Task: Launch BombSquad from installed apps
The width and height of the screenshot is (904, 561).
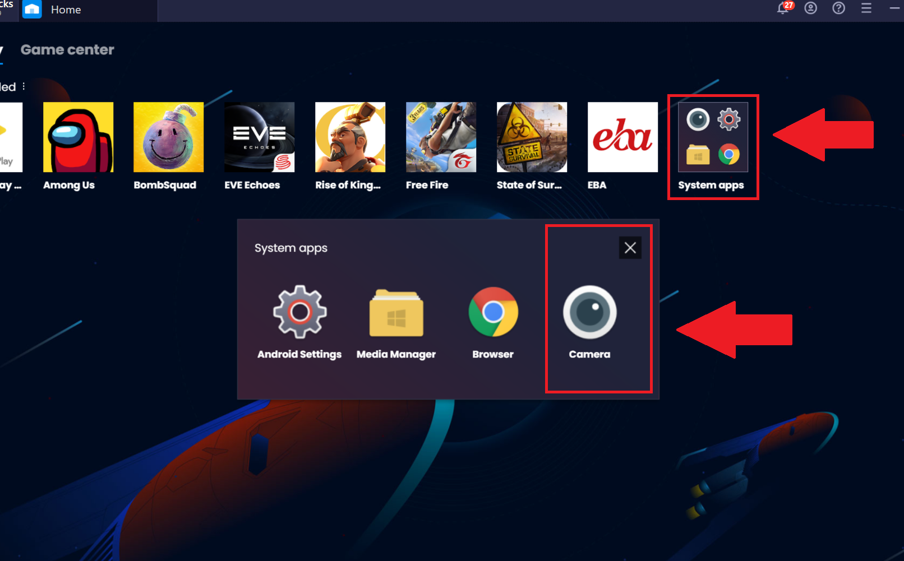Action: tap(169, 137)
